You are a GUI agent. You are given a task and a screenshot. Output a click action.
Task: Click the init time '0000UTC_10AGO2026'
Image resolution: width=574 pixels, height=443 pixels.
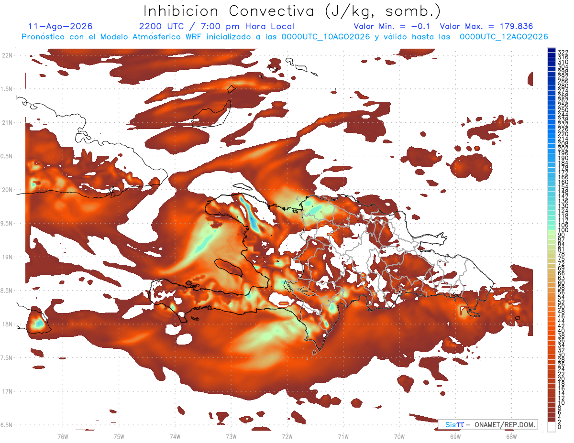point(325,37)
